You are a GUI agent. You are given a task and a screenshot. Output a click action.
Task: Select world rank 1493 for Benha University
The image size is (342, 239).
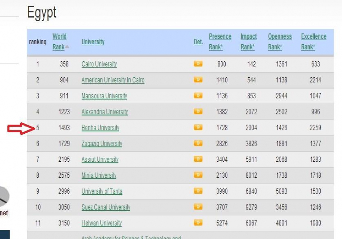(x=64, y=128)
